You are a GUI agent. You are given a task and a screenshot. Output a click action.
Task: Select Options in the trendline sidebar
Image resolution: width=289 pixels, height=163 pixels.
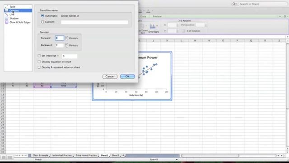(14, 10)
